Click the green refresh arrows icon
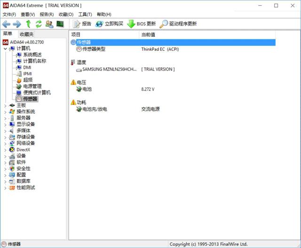The height and width of the screenshot is (248, 301). pos(39,24)
